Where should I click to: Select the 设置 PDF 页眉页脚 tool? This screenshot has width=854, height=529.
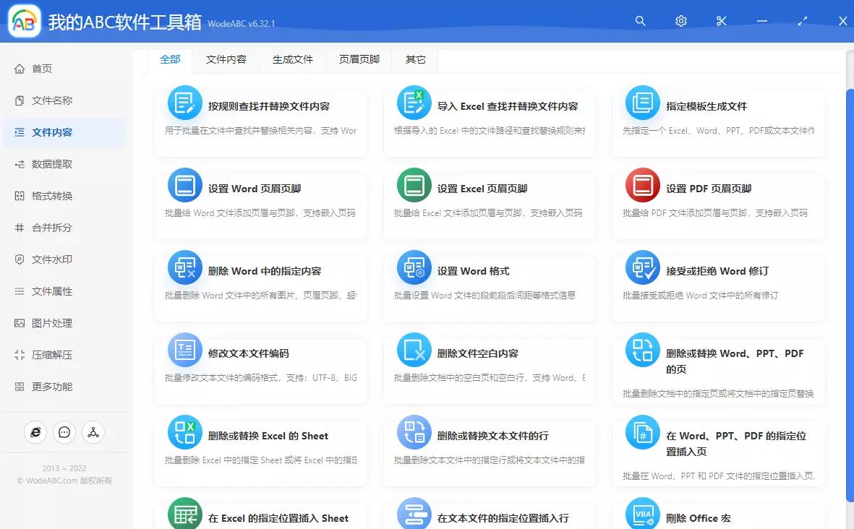pos(718,202)
